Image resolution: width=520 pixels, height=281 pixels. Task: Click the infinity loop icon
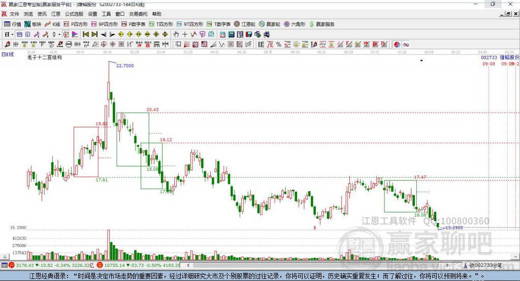(406, 45)
